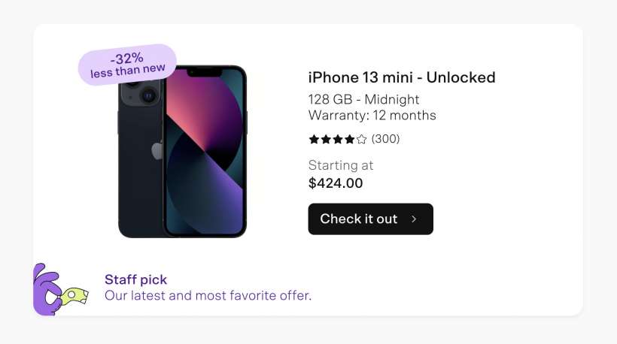The height and width of the screenshot is (344, 617).
Task: Click the Apple logo on the phone back
Action: tap(157, 150)
